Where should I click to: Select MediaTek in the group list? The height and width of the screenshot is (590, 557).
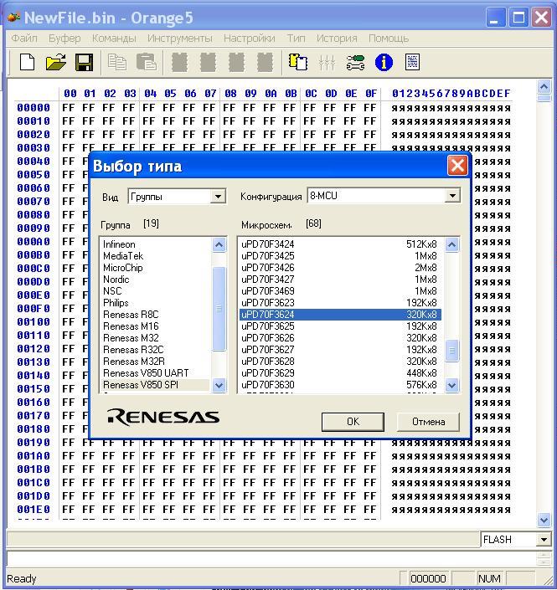click(x=156, y=256)
